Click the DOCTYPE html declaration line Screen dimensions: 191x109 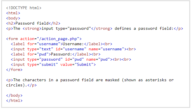24,8
